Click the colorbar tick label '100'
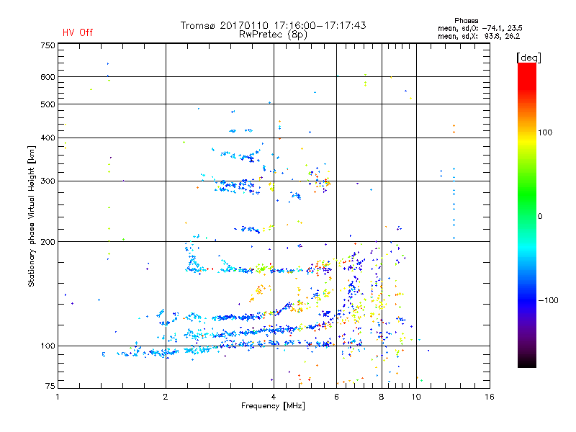Viewport: 576px width, 432px height. pos(545,132)
